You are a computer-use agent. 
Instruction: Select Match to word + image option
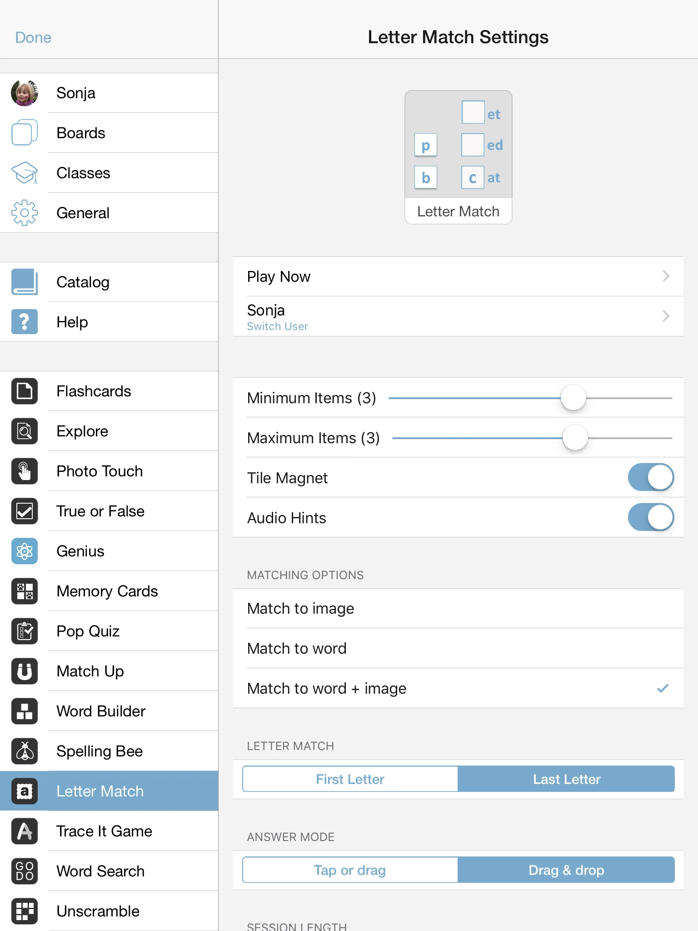(458, 688)
